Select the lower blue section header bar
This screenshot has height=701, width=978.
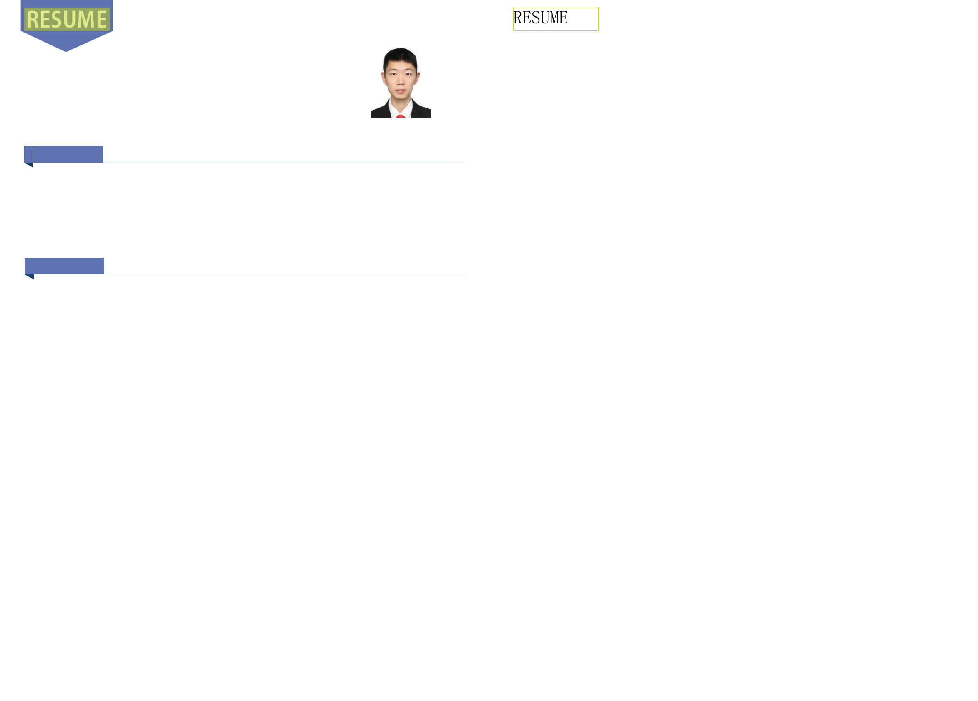pos(64,266)
